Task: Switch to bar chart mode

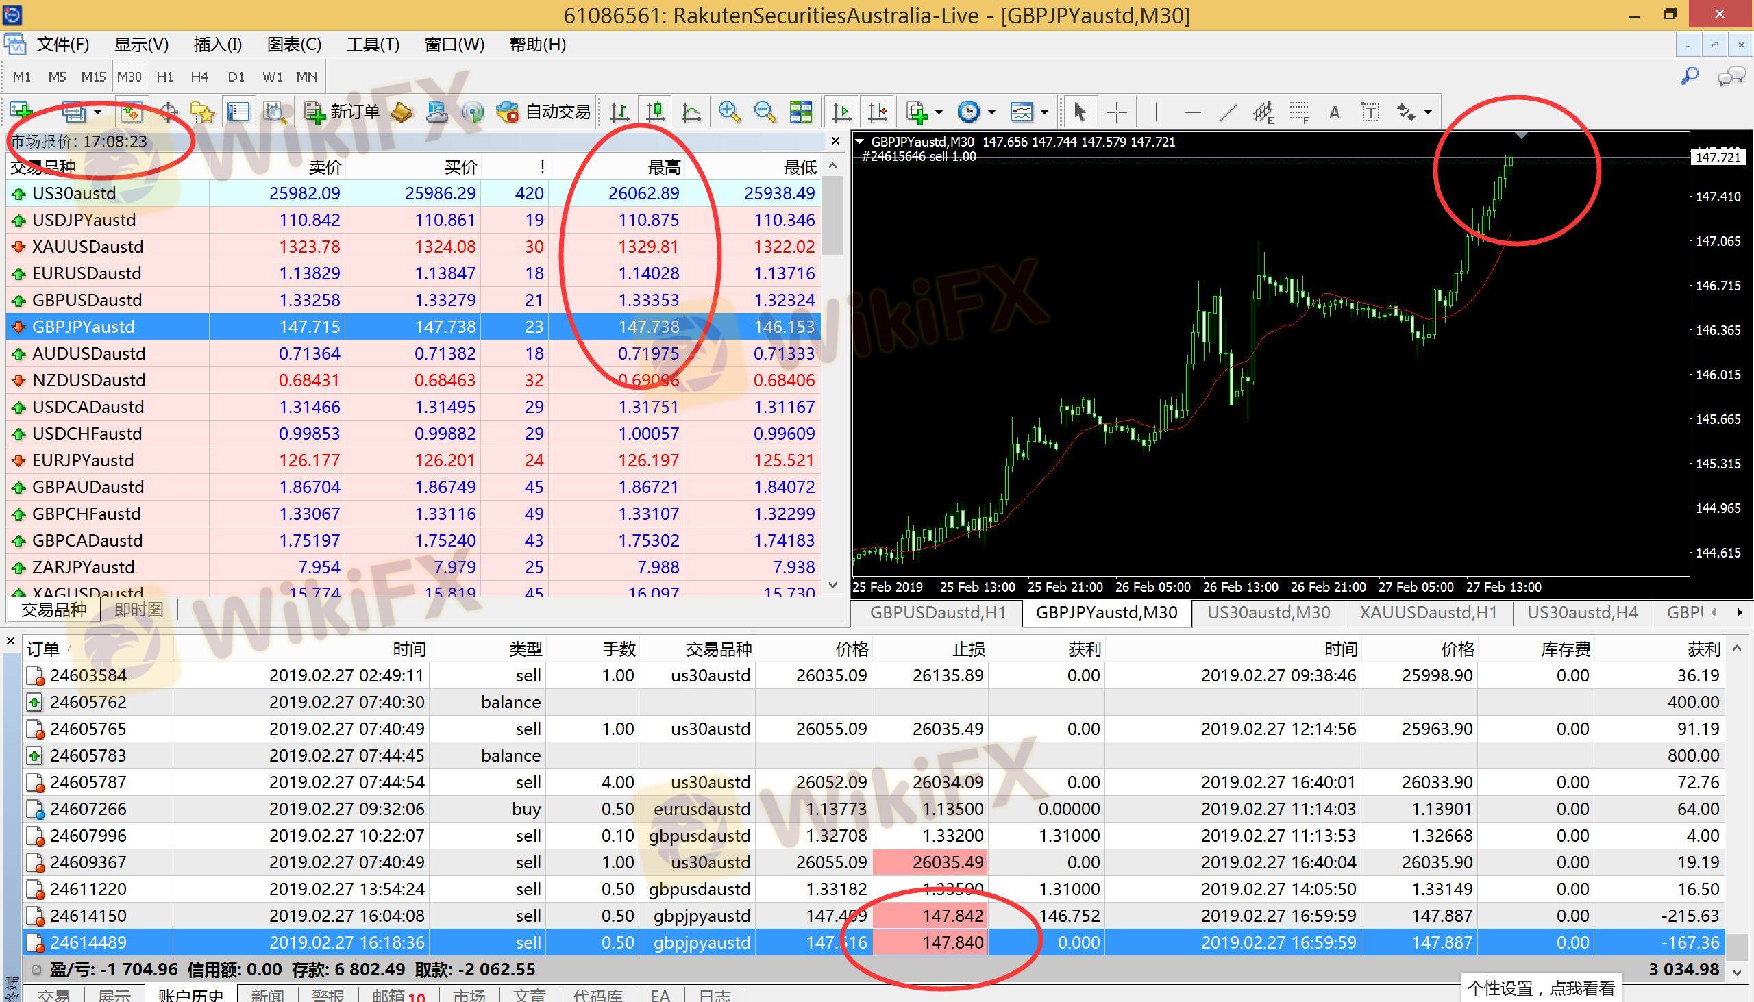Action: pos(619,112)
